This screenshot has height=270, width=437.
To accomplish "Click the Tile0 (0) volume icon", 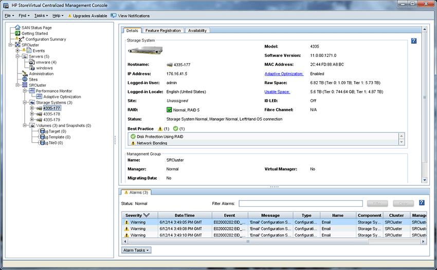I will coord(43,143).
